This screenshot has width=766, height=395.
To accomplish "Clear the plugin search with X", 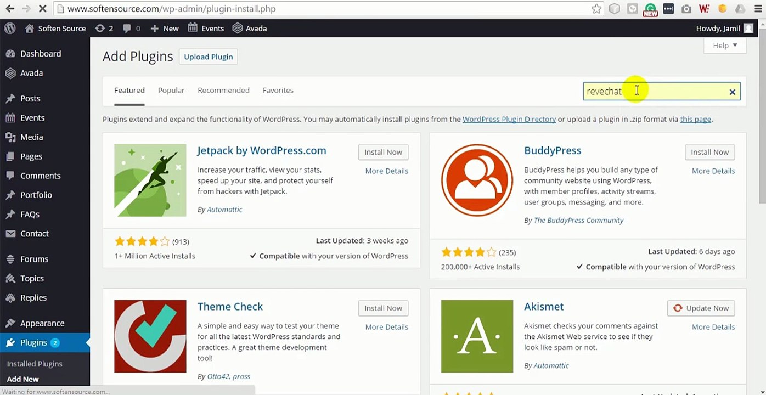I will 732,92.
